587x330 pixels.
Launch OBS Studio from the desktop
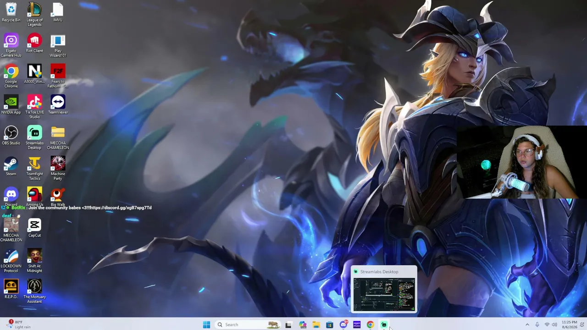coord(11,136)
